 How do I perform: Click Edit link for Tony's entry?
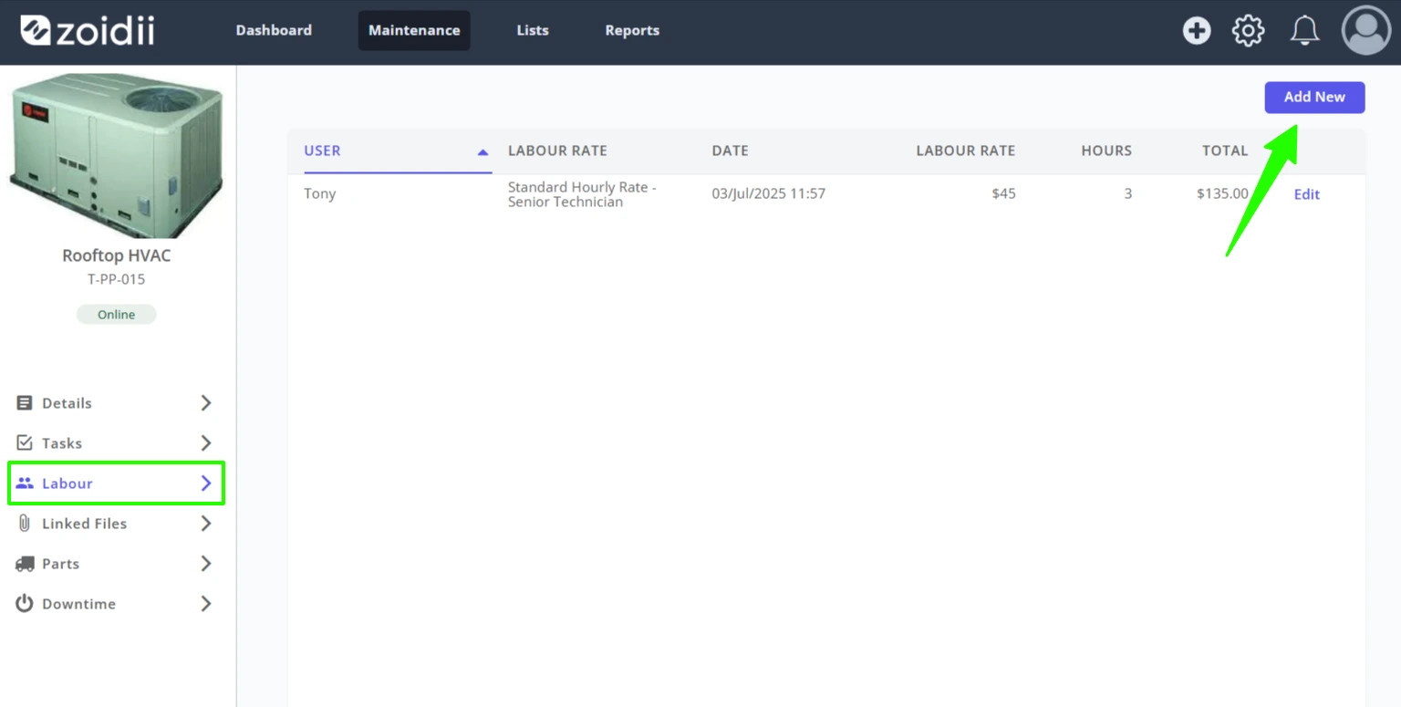(x=1306, y=194)
